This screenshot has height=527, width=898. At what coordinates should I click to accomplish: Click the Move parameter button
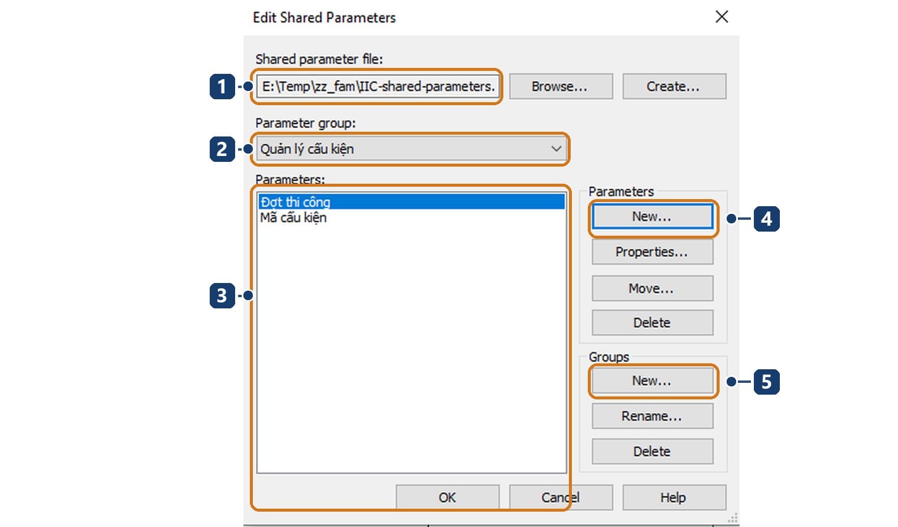652,288
